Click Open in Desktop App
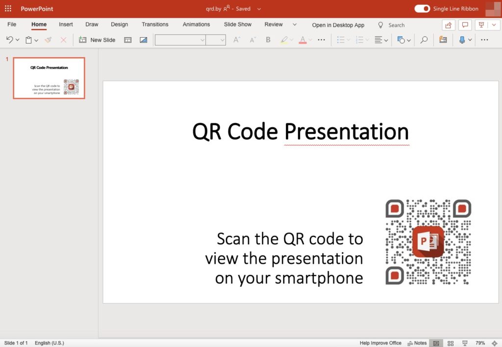Viewport: 502px width, 347px height. pos(338,25)
